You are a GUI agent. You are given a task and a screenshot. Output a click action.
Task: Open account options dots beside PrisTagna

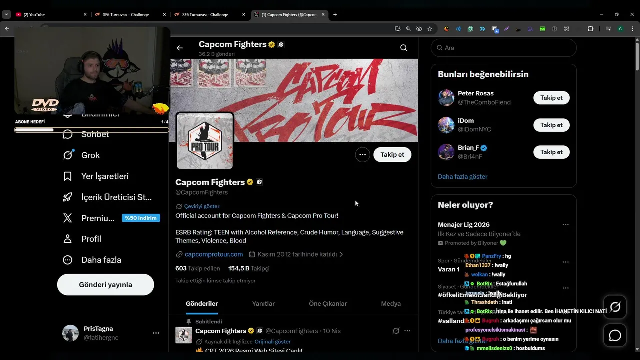tap(156, 333)
